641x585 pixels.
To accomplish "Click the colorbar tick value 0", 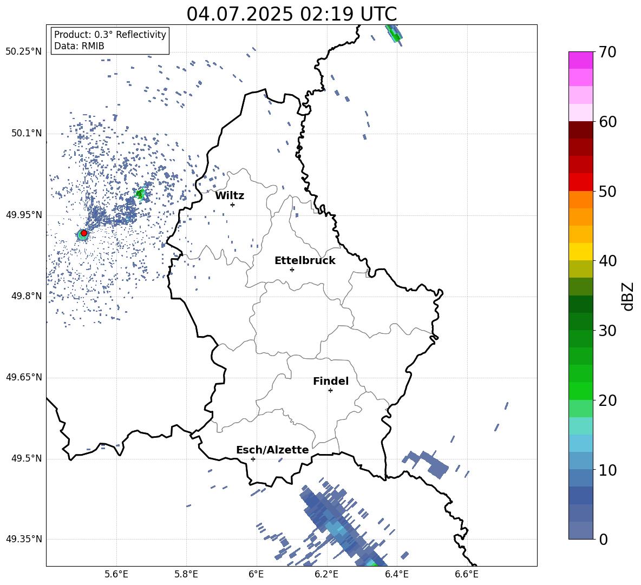I will click(603, 540).
